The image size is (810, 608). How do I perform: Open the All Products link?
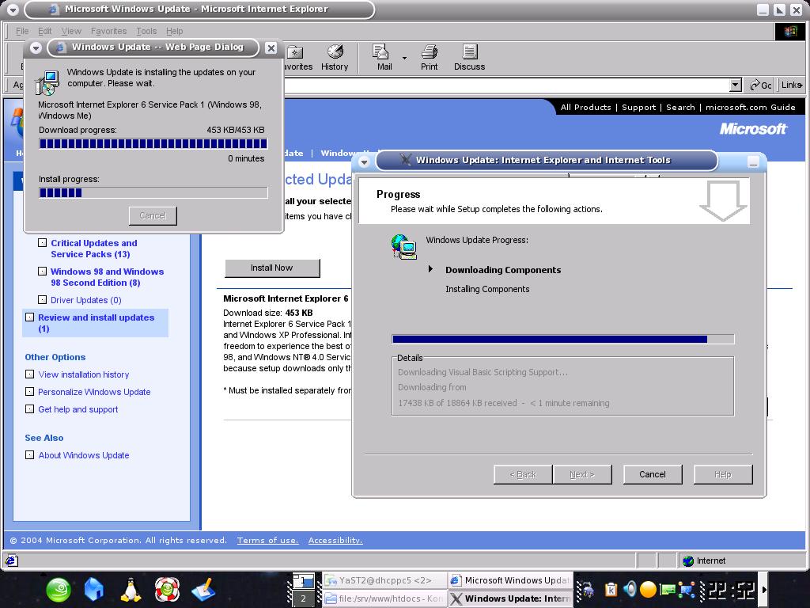[585, 107]
